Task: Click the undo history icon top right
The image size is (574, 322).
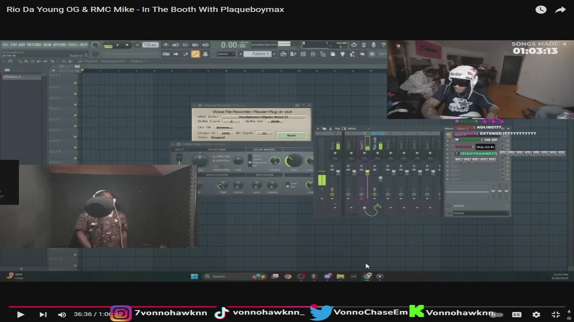Action: [354, 45]
